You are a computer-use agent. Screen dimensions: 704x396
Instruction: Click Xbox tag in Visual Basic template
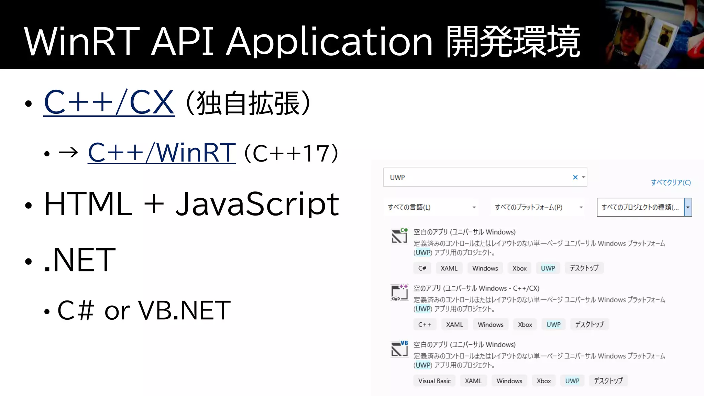544,381
